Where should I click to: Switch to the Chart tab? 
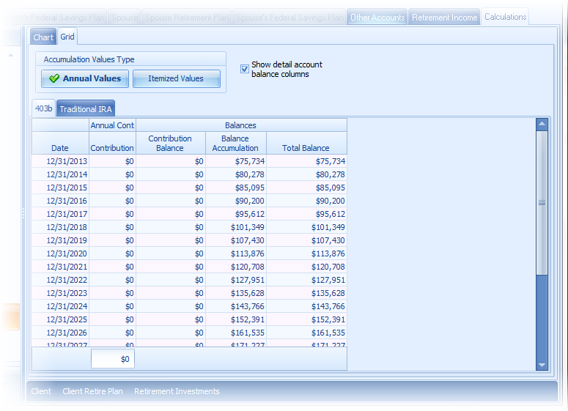[x=43, y=37]
